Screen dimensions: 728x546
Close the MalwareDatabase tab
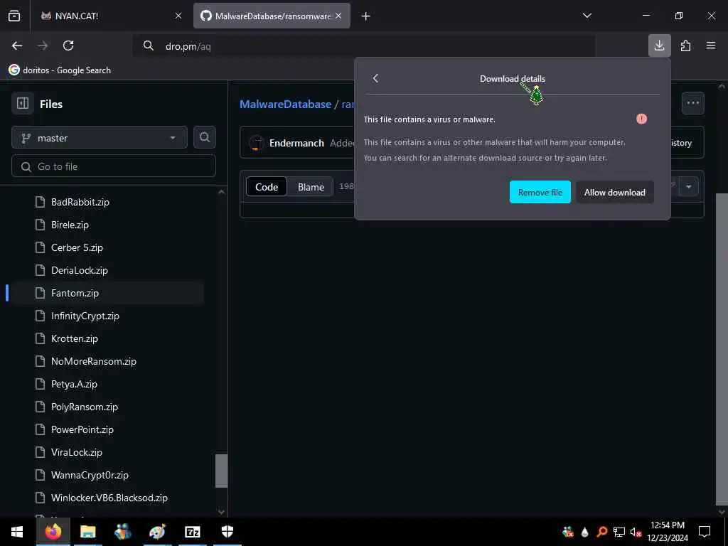[338, 16]
